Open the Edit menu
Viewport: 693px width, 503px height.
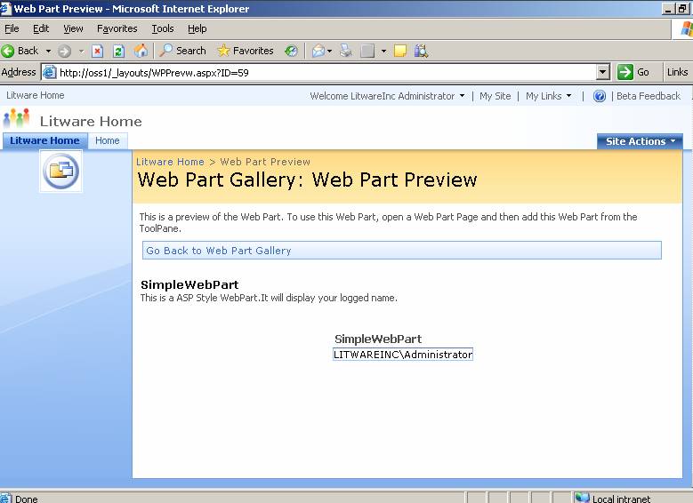click(41, 28)
